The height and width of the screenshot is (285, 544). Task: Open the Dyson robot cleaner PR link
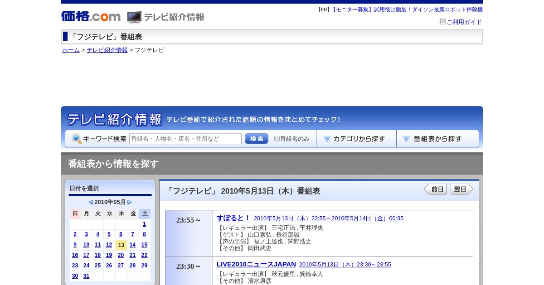point(406,9)
